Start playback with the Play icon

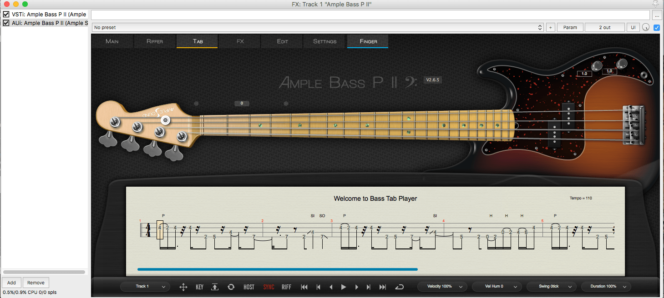coord(344,287)
